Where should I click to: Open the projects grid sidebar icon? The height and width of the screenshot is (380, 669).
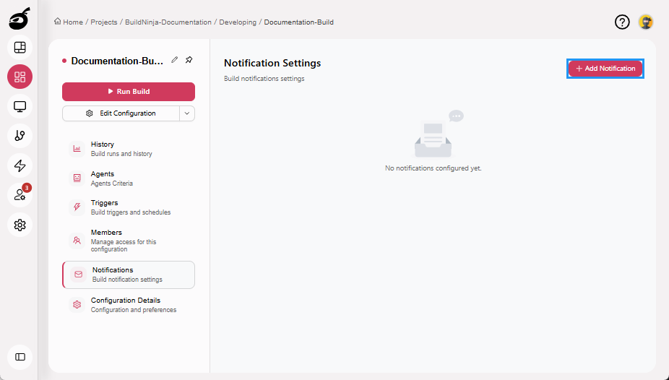(20, 77)
